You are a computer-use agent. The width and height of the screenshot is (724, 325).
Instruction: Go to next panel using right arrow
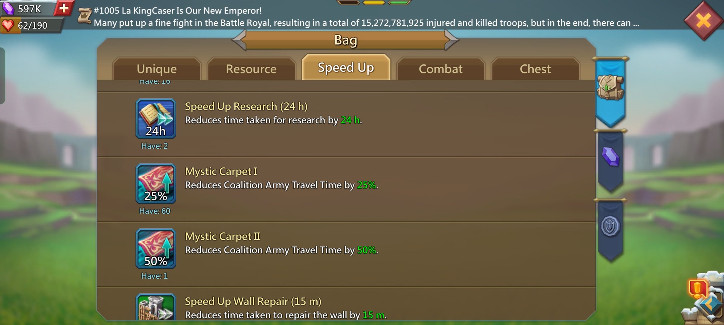click(x=452, y=40)
